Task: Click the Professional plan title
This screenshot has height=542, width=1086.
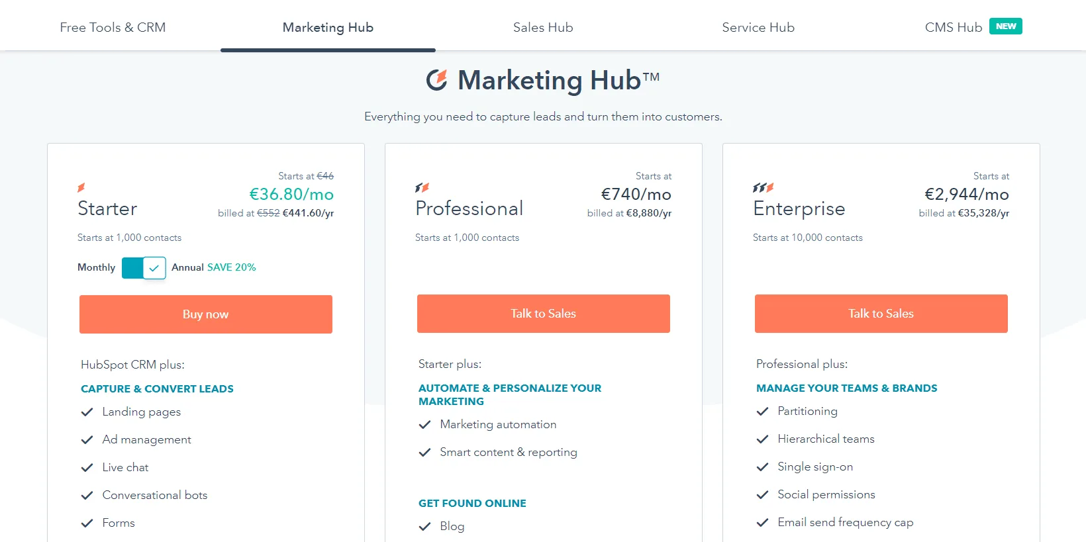Action: coord(469,208)
